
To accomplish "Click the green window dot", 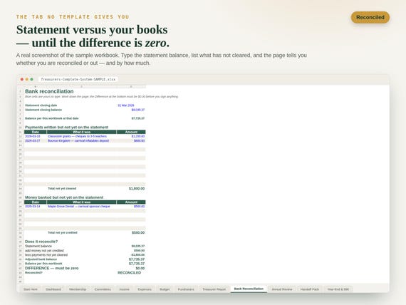I will pos(31,79).
